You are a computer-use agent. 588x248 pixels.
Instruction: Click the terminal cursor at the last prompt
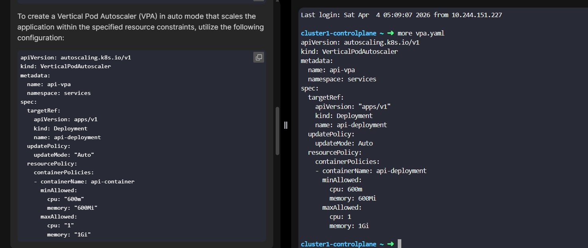click(x=399, y=244)
